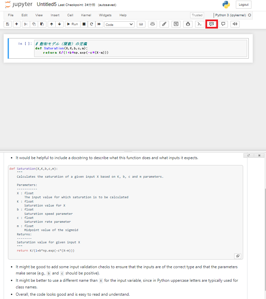Move the selected cell up
Viewport: 266px width, 299px height.
point(51,24)
